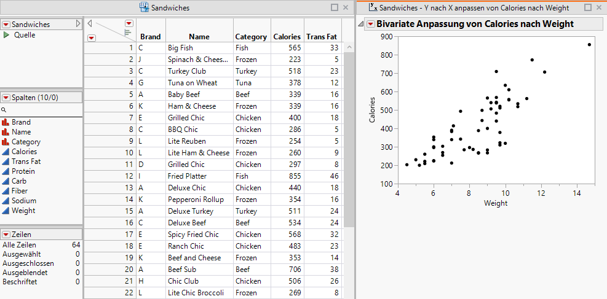This screenshot has width=607, height=299.
Task: Click the Calories Y-axis label
Action: [373, 110]
